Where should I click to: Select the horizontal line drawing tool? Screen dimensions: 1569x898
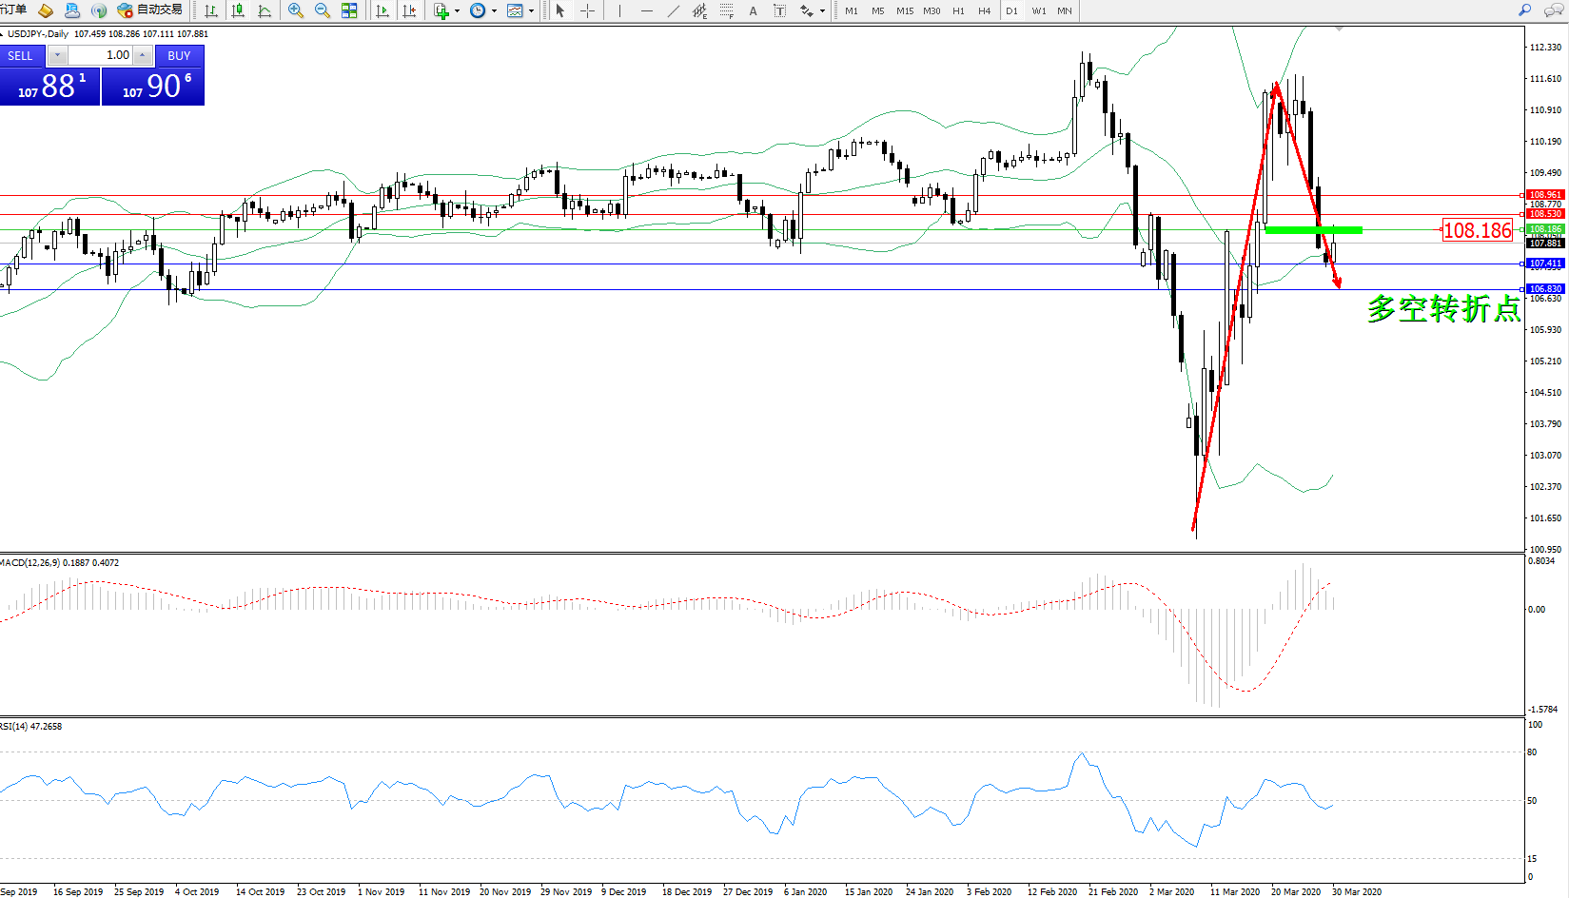[x=647, y=10]
